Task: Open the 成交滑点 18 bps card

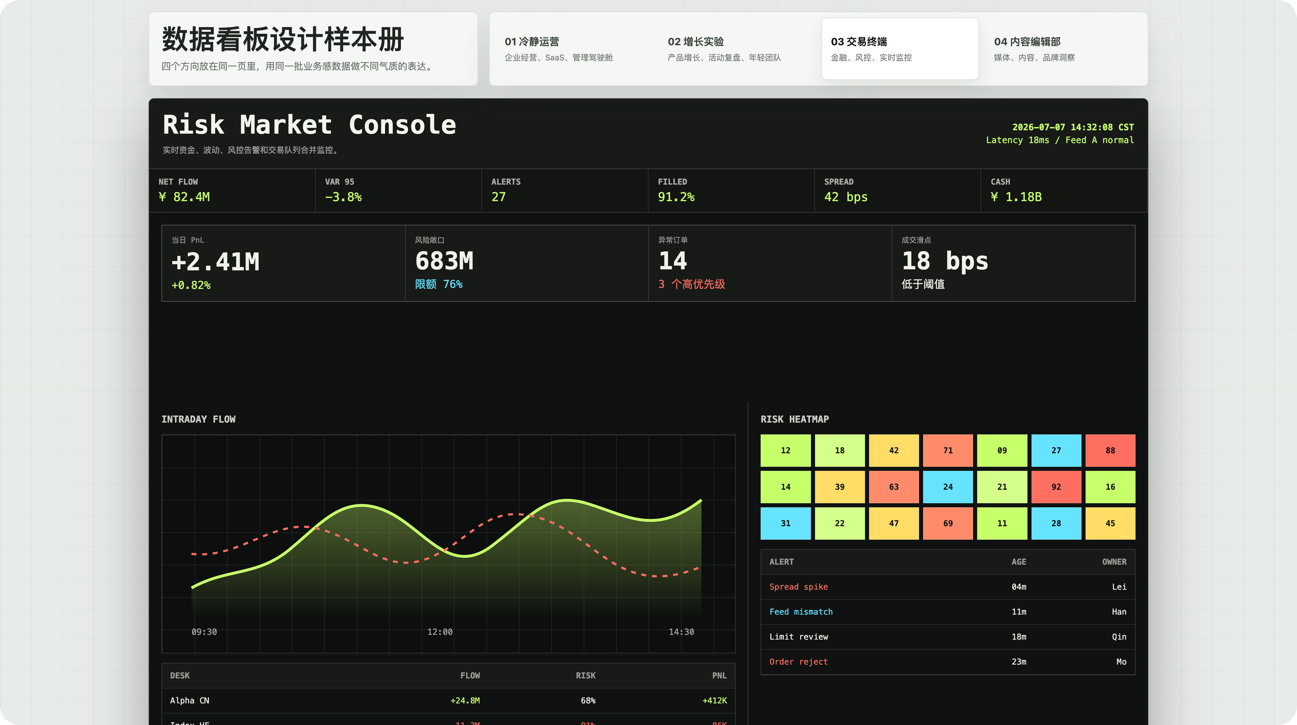Action: [1013, 263]
